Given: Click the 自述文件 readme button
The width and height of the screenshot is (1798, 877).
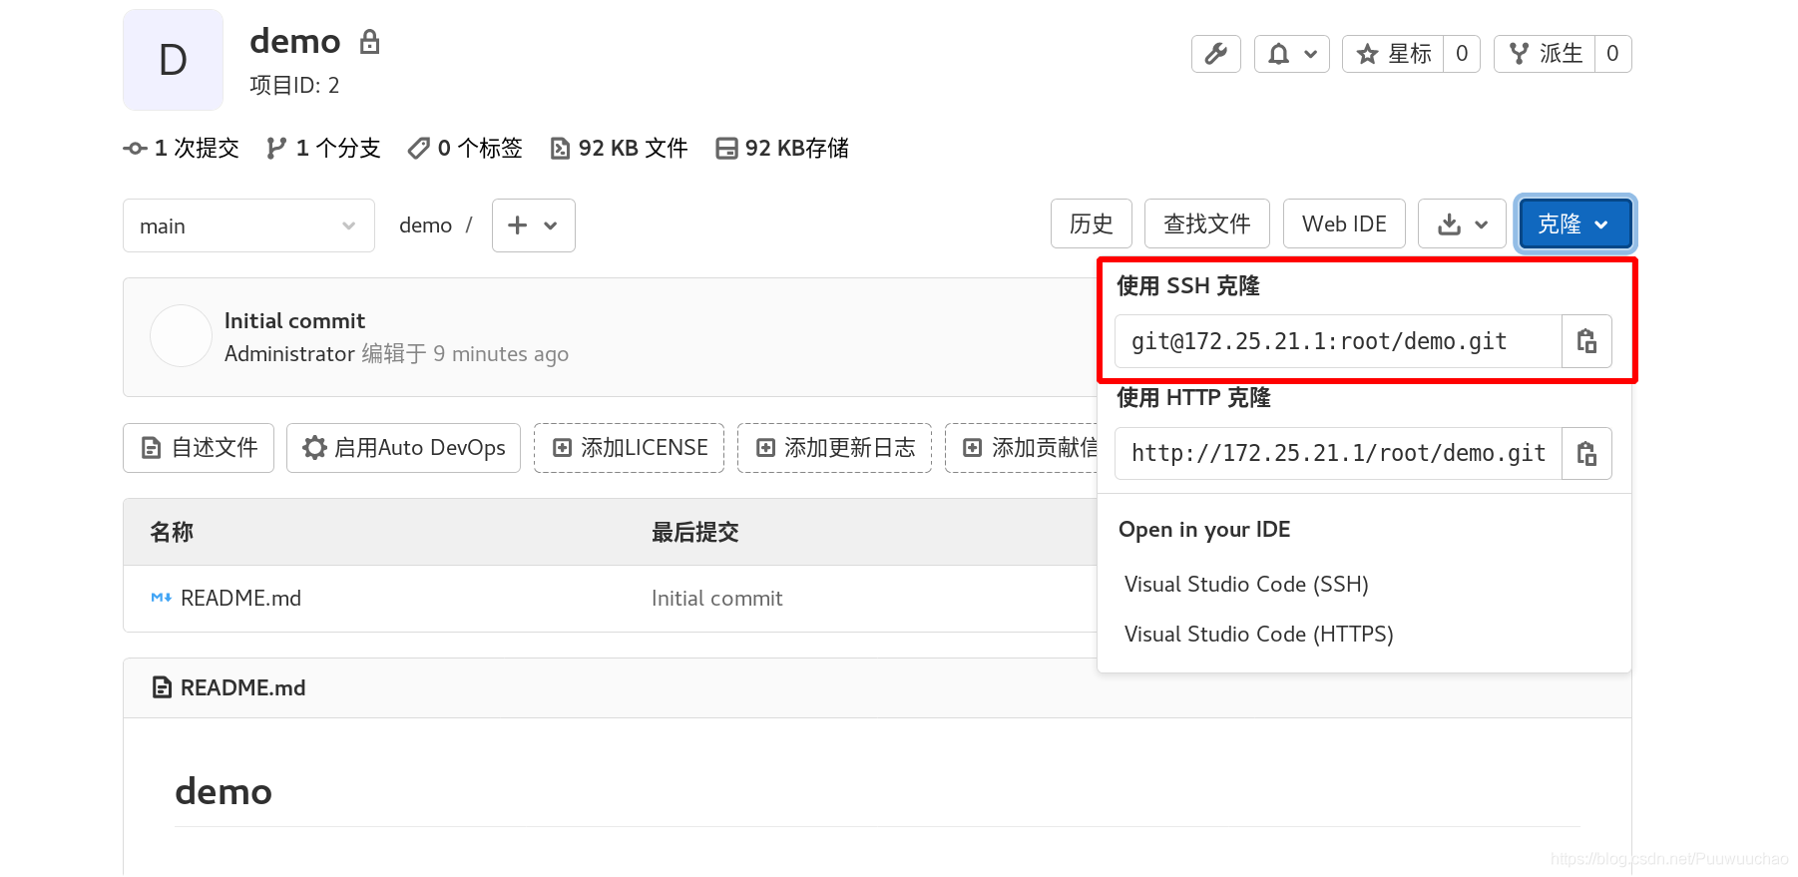Looking at the screenshot, I should tap(199, 448).
